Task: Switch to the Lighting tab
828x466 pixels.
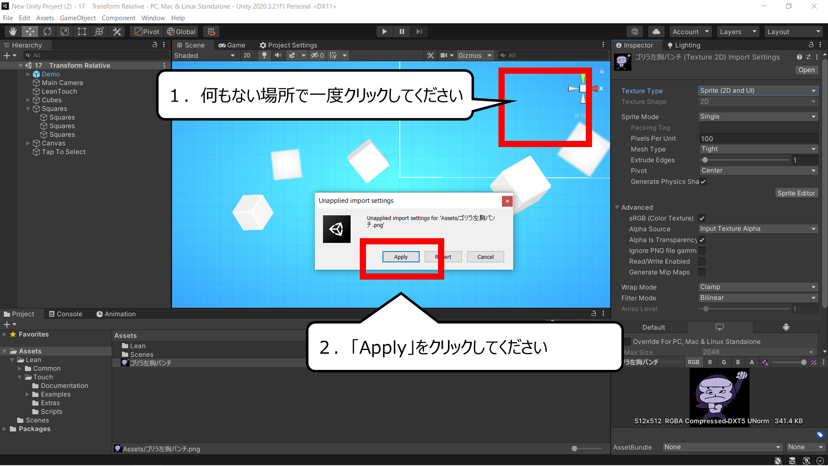Action: (684, 45)
